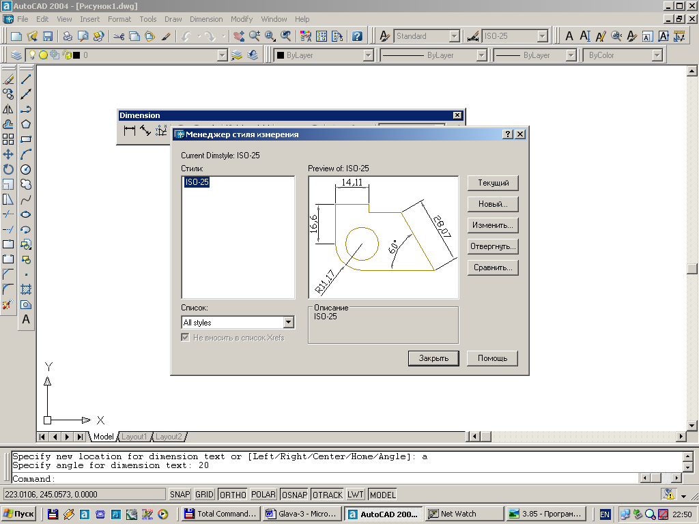Open the File menu
This screenshot has height=524, width=699.
click(x=23, y=19)
